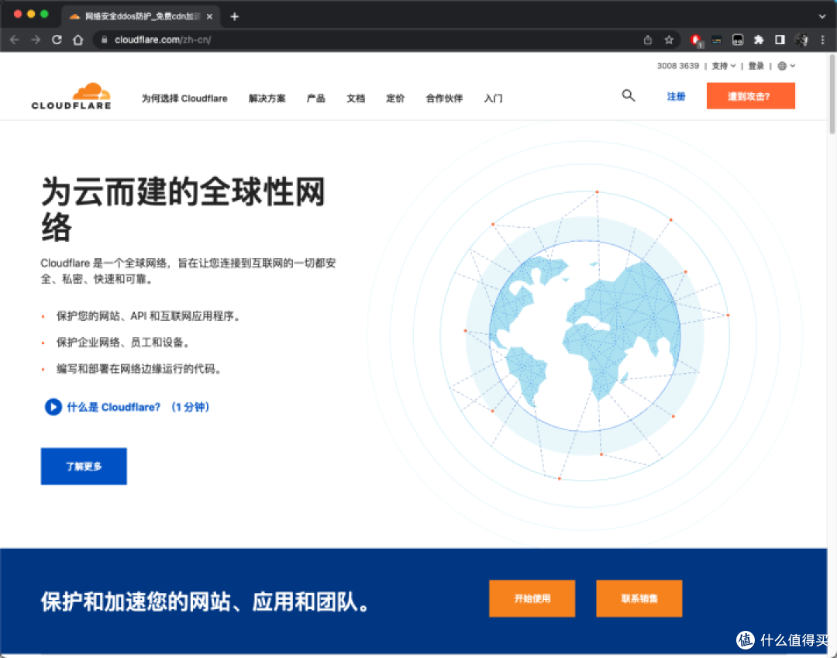Select the 产品 menu item
This screenshot has width=837, height=658.
pyautogui.click(x=315, y=98)
